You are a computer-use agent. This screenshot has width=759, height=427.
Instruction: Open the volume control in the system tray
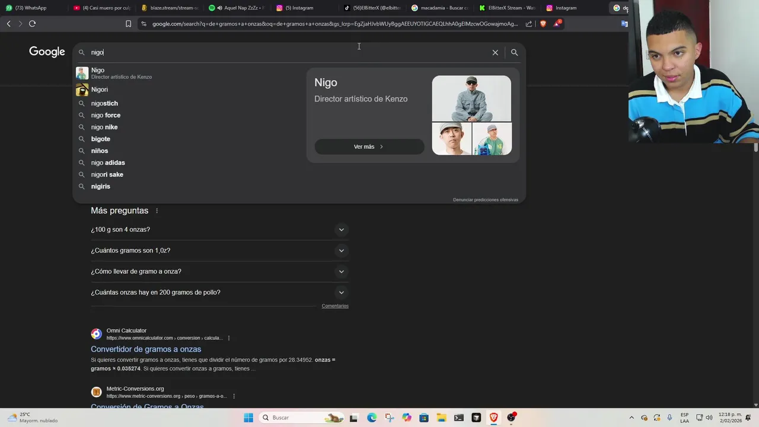(x=710, y=418)
